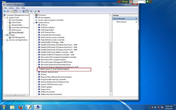Expand the Processors device category

[34, 15]
